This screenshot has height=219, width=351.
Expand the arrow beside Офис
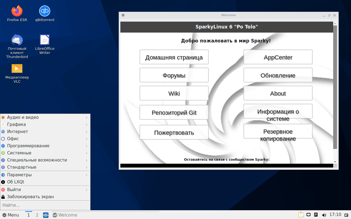(87, 139)
